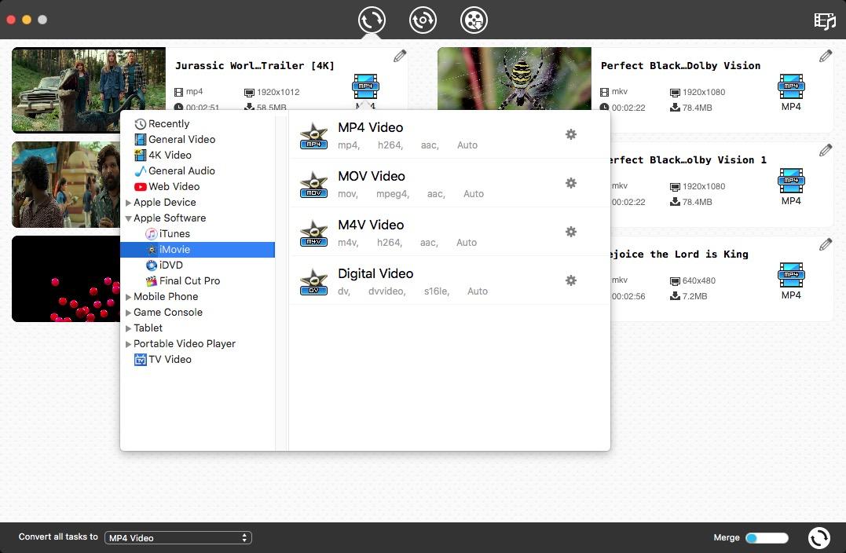846x553 pixels.
Task: Edit the Rejoice the Lord is King pencil icon
Action: tap(826, 245)
